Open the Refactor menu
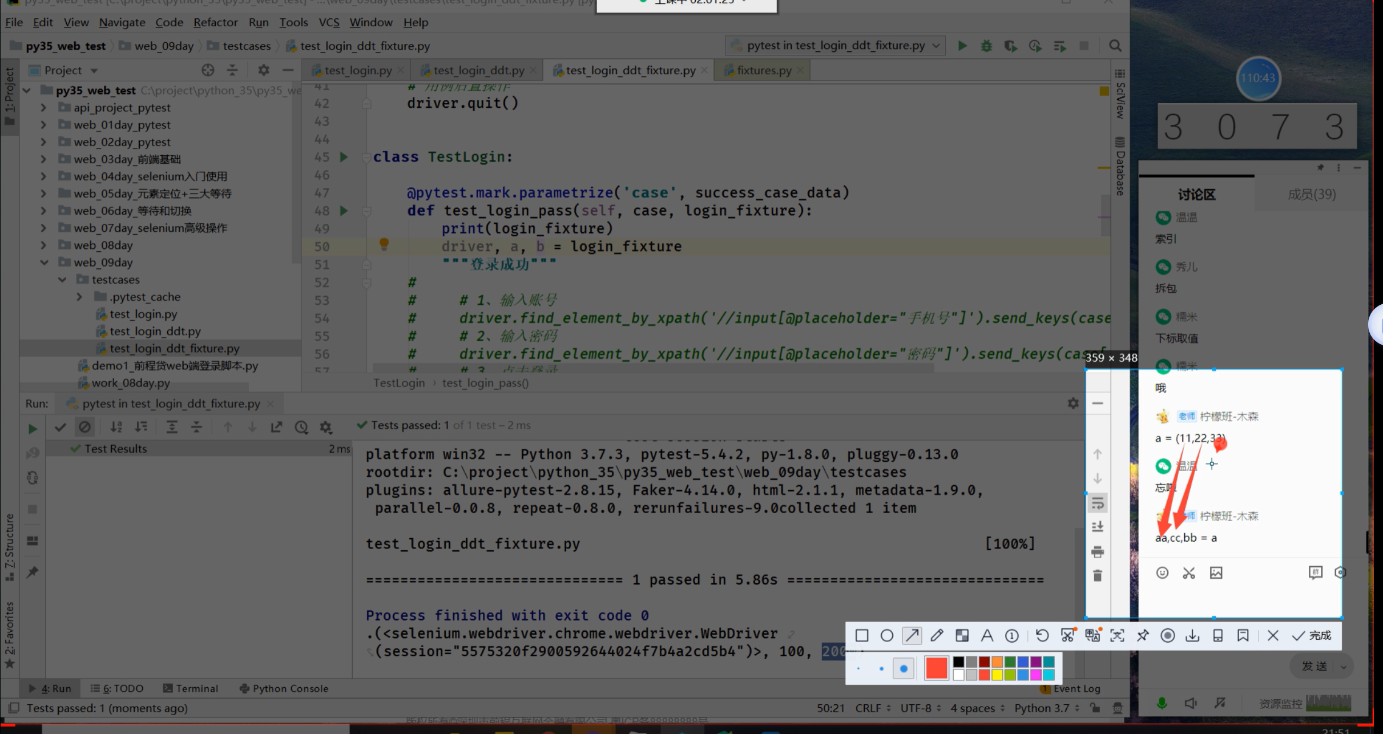This screenshot has height=734, width=1383. (x=215, y=22)
